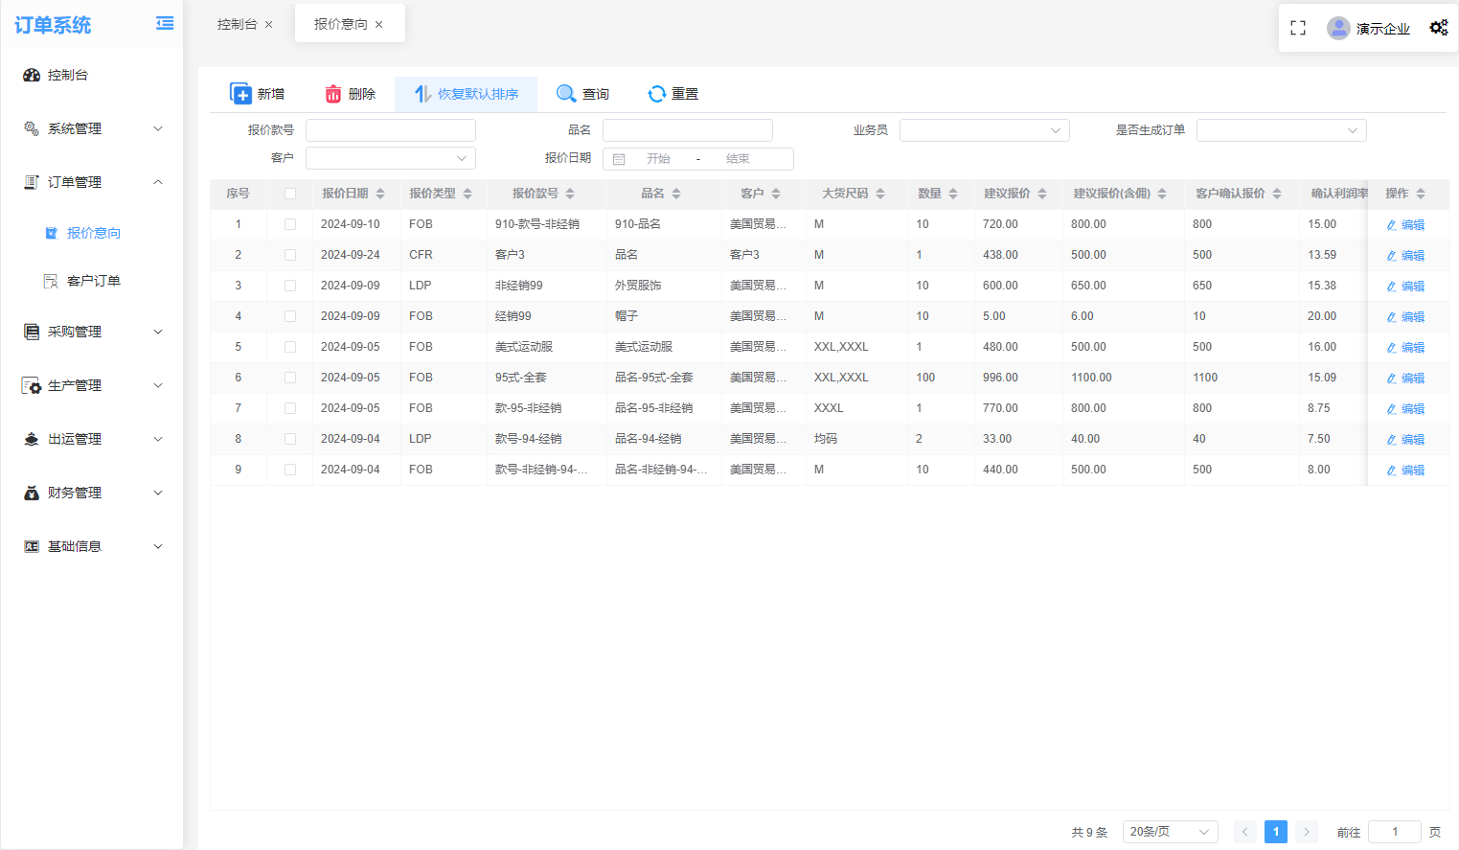The height and width of the screenshot is (850, 1459).
Task: Check the row 8 checkbox for 款号-94-经销
Action: coord(290,439)
